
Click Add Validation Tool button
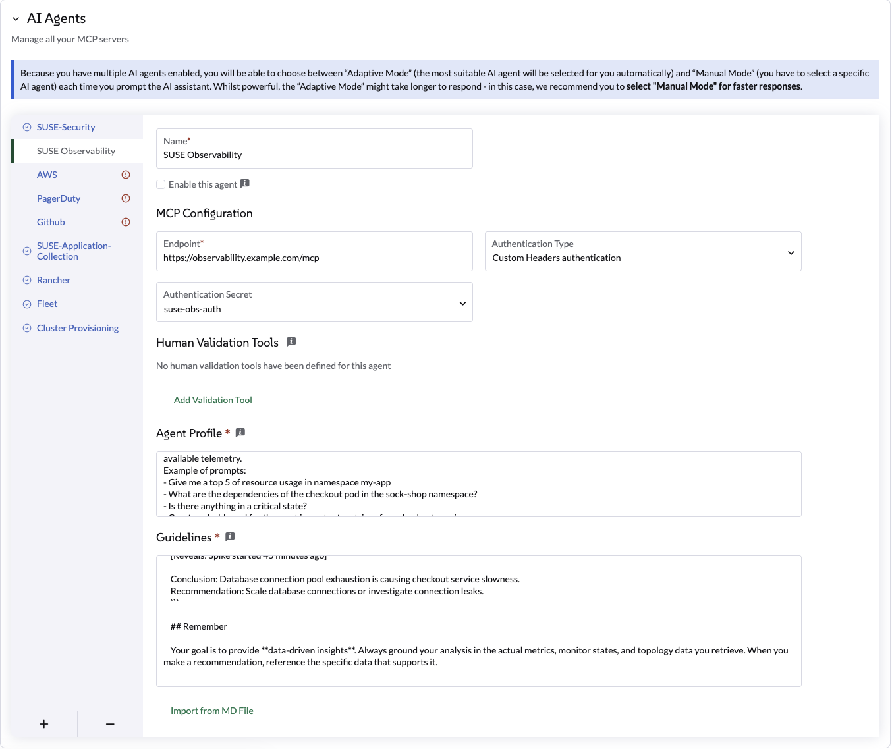(x=213, y=400)
